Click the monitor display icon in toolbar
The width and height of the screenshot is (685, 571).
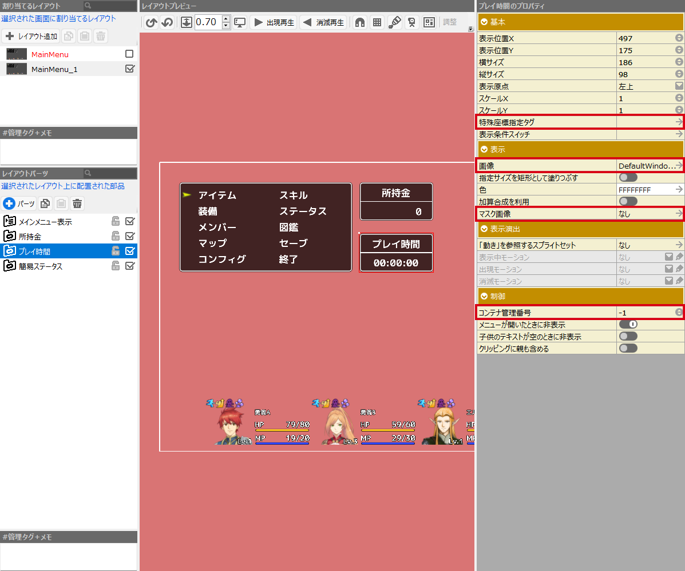pyautogui.click(x=240, y=22)
